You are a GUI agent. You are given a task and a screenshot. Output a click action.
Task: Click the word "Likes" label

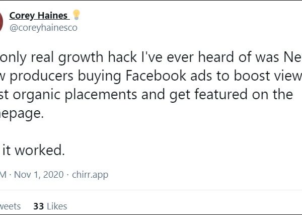56,206
